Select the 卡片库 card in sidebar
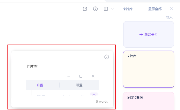 pos(149,69)
